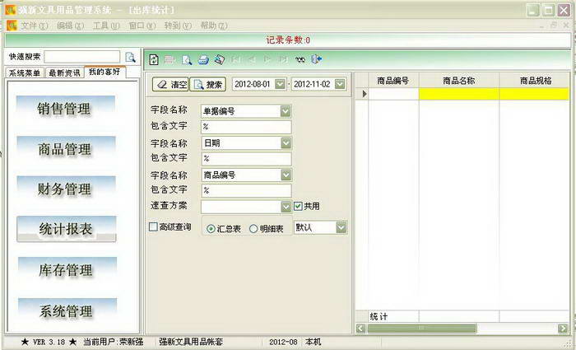
Task: Expand the 日期 field name dropdown
Action: click(286, 143)
